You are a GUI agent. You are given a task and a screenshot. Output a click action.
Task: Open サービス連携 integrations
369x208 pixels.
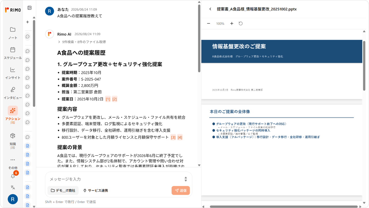[x=95, y=190]
